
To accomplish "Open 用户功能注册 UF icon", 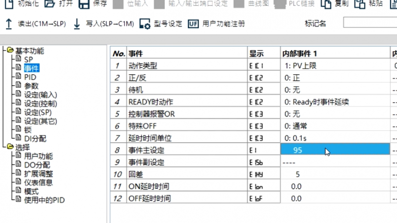I will click(193, 24).
